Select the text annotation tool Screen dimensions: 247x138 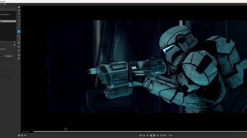tap(19, 14)
